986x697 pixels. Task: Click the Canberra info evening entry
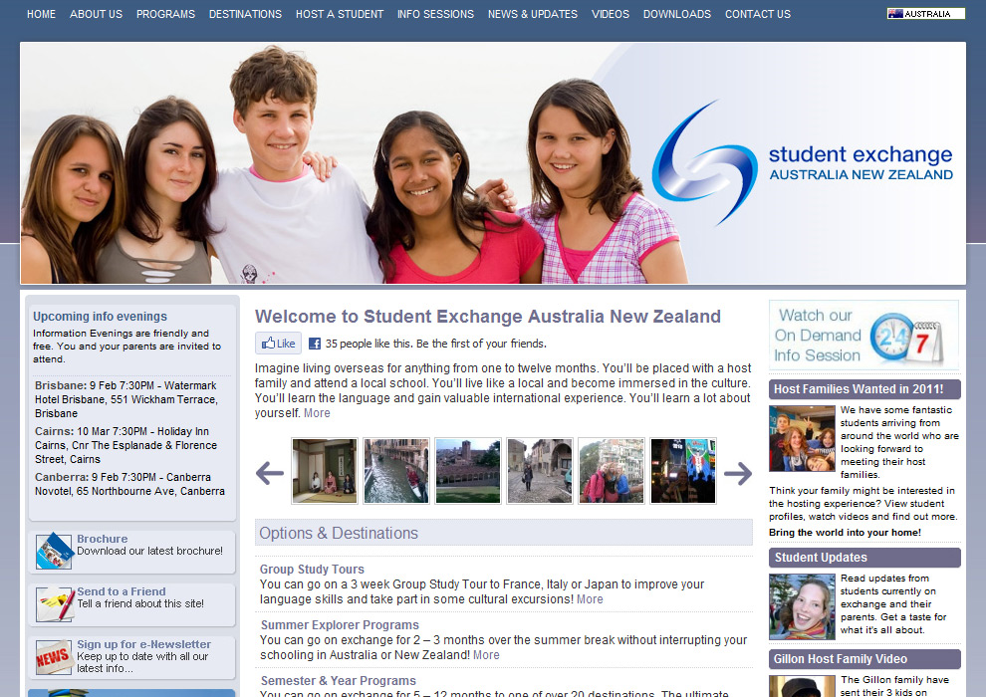[x=129, y=484]
